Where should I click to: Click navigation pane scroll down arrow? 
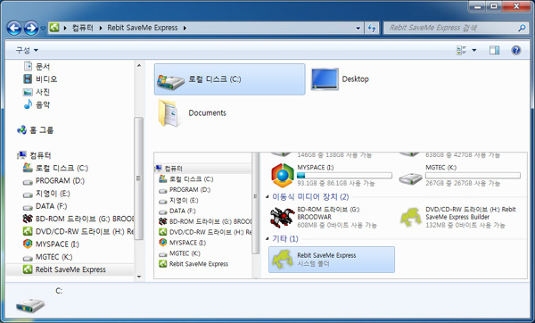[139, 277]
